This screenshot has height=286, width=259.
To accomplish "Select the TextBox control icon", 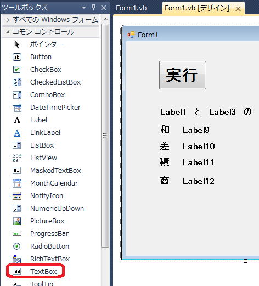I will click(17, 272).
